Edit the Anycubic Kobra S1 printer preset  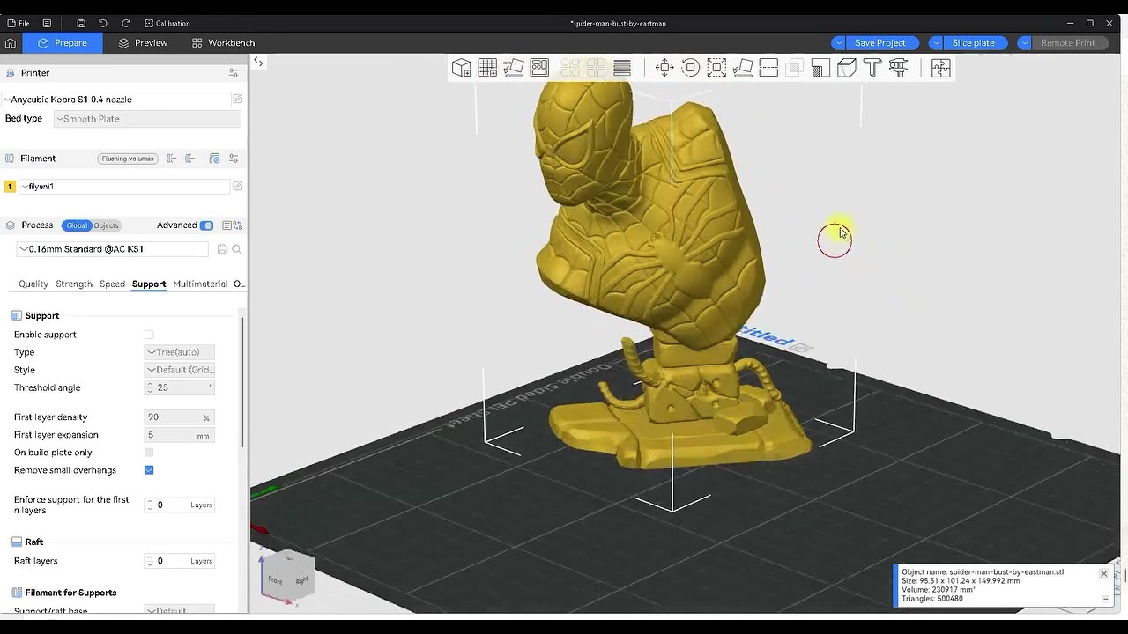pos(237,100)
